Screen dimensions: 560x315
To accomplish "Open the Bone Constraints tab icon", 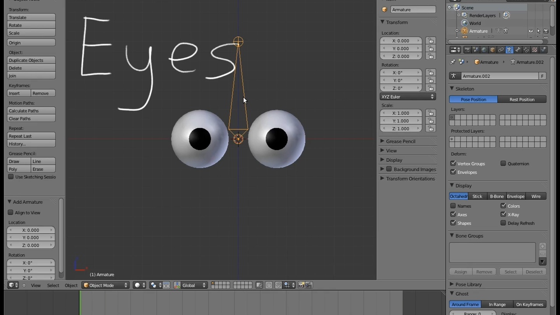I will [x=526, y=50].
